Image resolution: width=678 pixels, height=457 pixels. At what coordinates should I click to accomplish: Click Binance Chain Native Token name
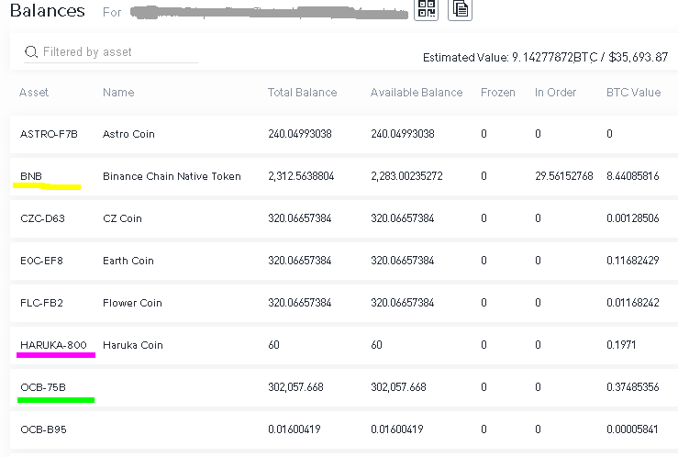tap(172, 176)
